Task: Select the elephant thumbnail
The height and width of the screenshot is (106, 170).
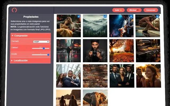Action: 95,98
